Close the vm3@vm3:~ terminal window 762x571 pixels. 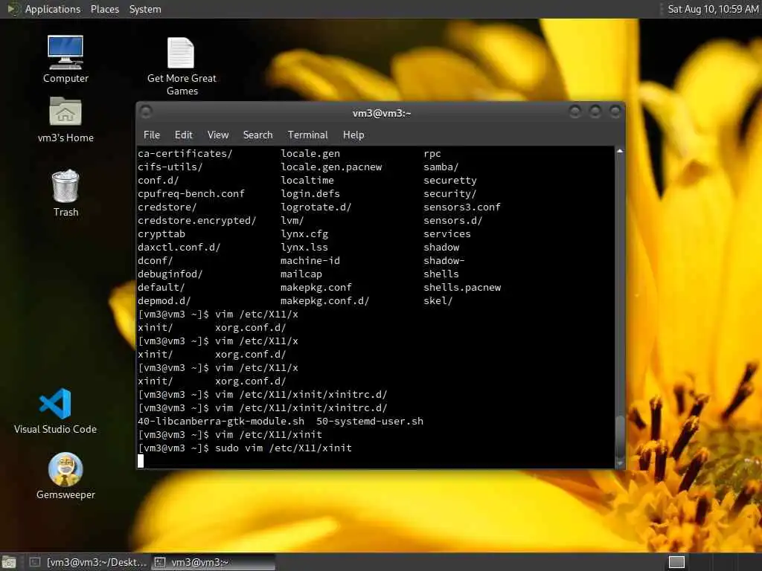615,112
